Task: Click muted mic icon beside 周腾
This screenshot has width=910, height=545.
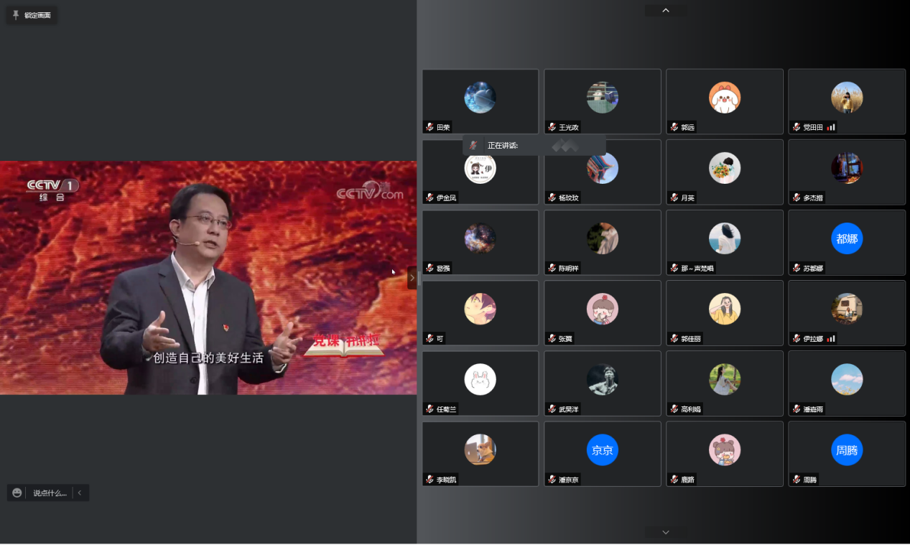Action: (x=796, y=479)
